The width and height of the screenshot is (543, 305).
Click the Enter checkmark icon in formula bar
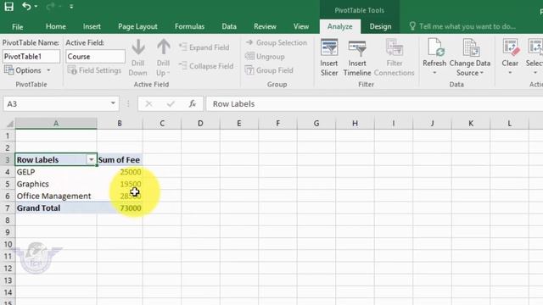pos(171,103)
